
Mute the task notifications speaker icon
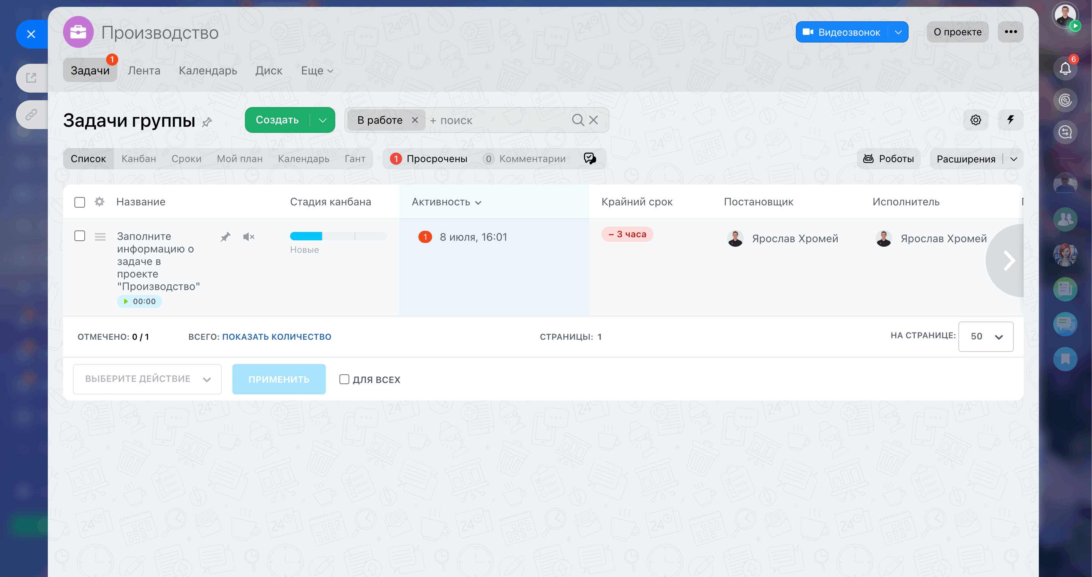(x=248, y=236)
